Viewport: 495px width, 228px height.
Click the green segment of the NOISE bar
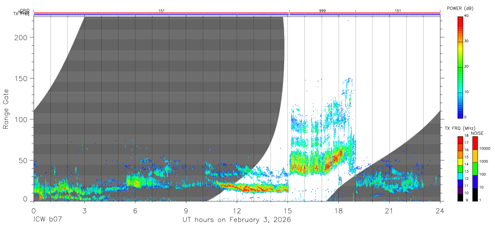(x=475, y=169)
